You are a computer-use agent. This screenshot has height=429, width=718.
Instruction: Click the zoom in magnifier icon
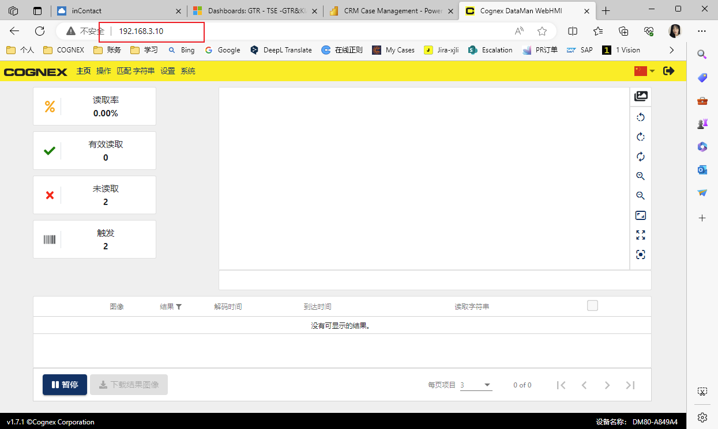click(640, 176)
